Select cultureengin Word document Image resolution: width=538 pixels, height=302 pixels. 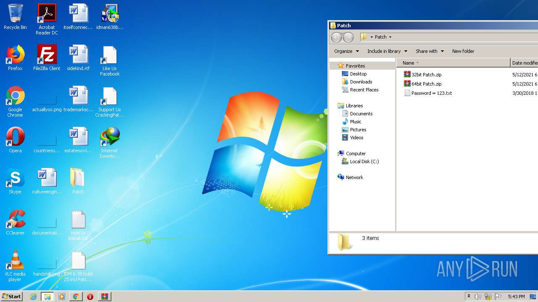coord(47,181)
